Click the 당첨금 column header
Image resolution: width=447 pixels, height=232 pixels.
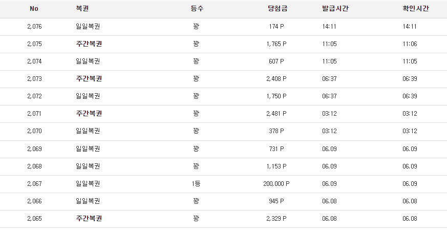point(278,9)
